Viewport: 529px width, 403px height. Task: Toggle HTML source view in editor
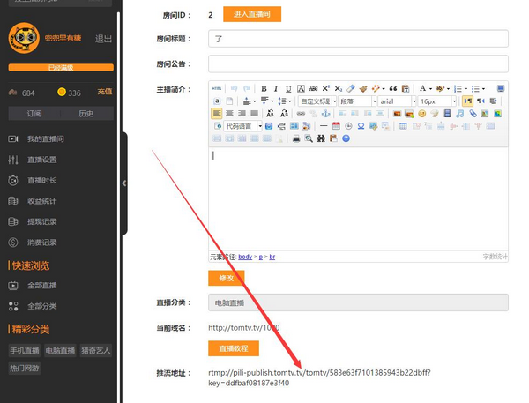[217, 89]
